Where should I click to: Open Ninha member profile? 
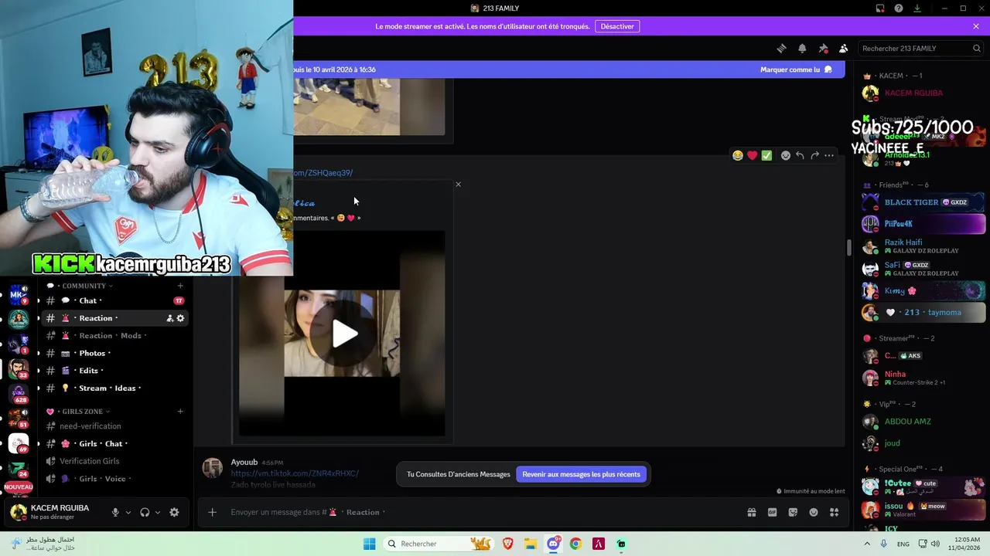pos(923,378)
